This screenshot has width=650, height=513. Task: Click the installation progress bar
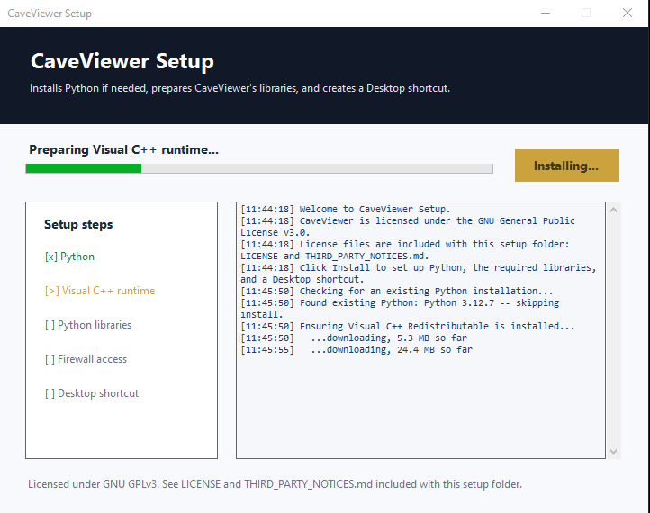[259, 168]
